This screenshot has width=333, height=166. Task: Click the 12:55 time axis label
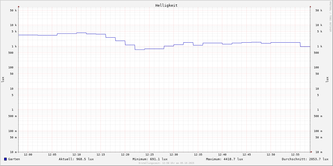point(295,155)
